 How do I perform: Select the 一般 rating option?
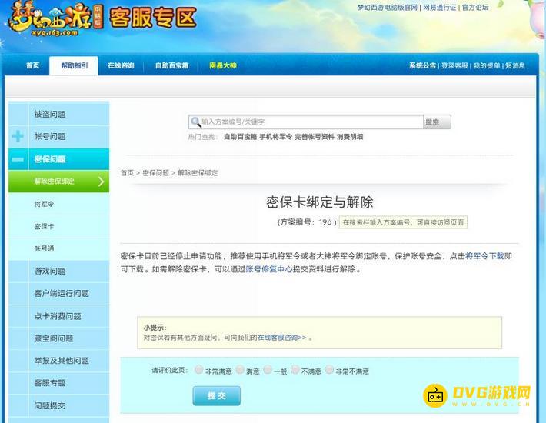click(x=268, y=369)
